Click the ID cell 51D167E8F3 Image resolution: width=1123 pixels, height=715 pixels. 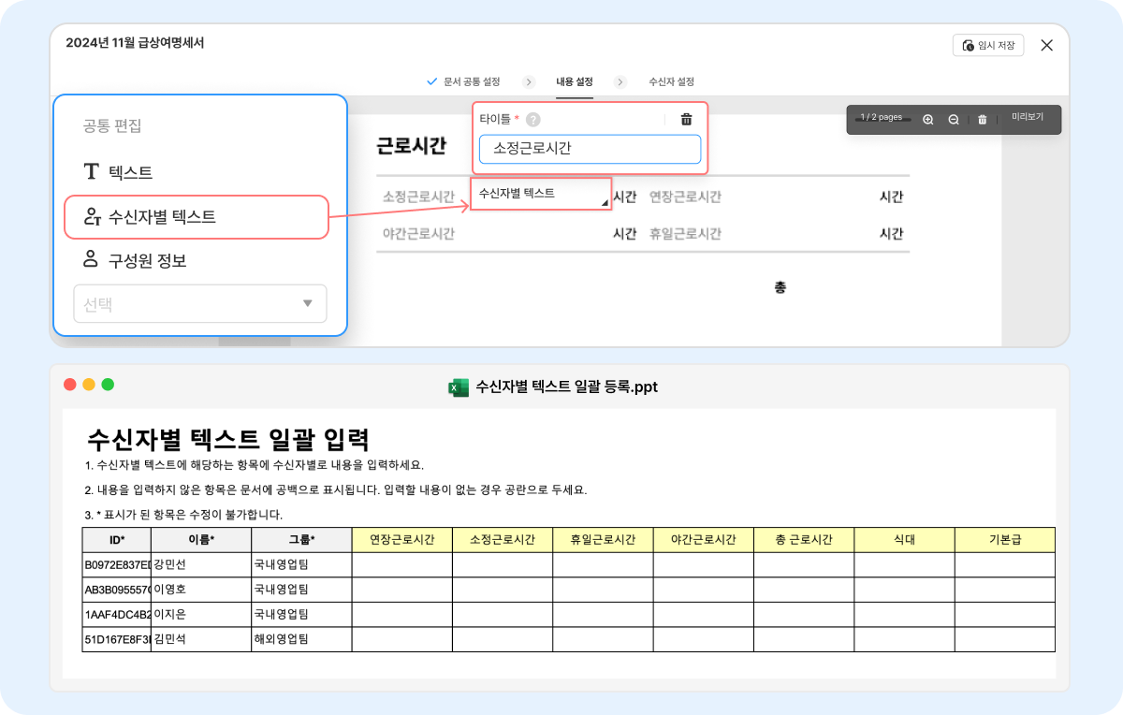(117, 639)
